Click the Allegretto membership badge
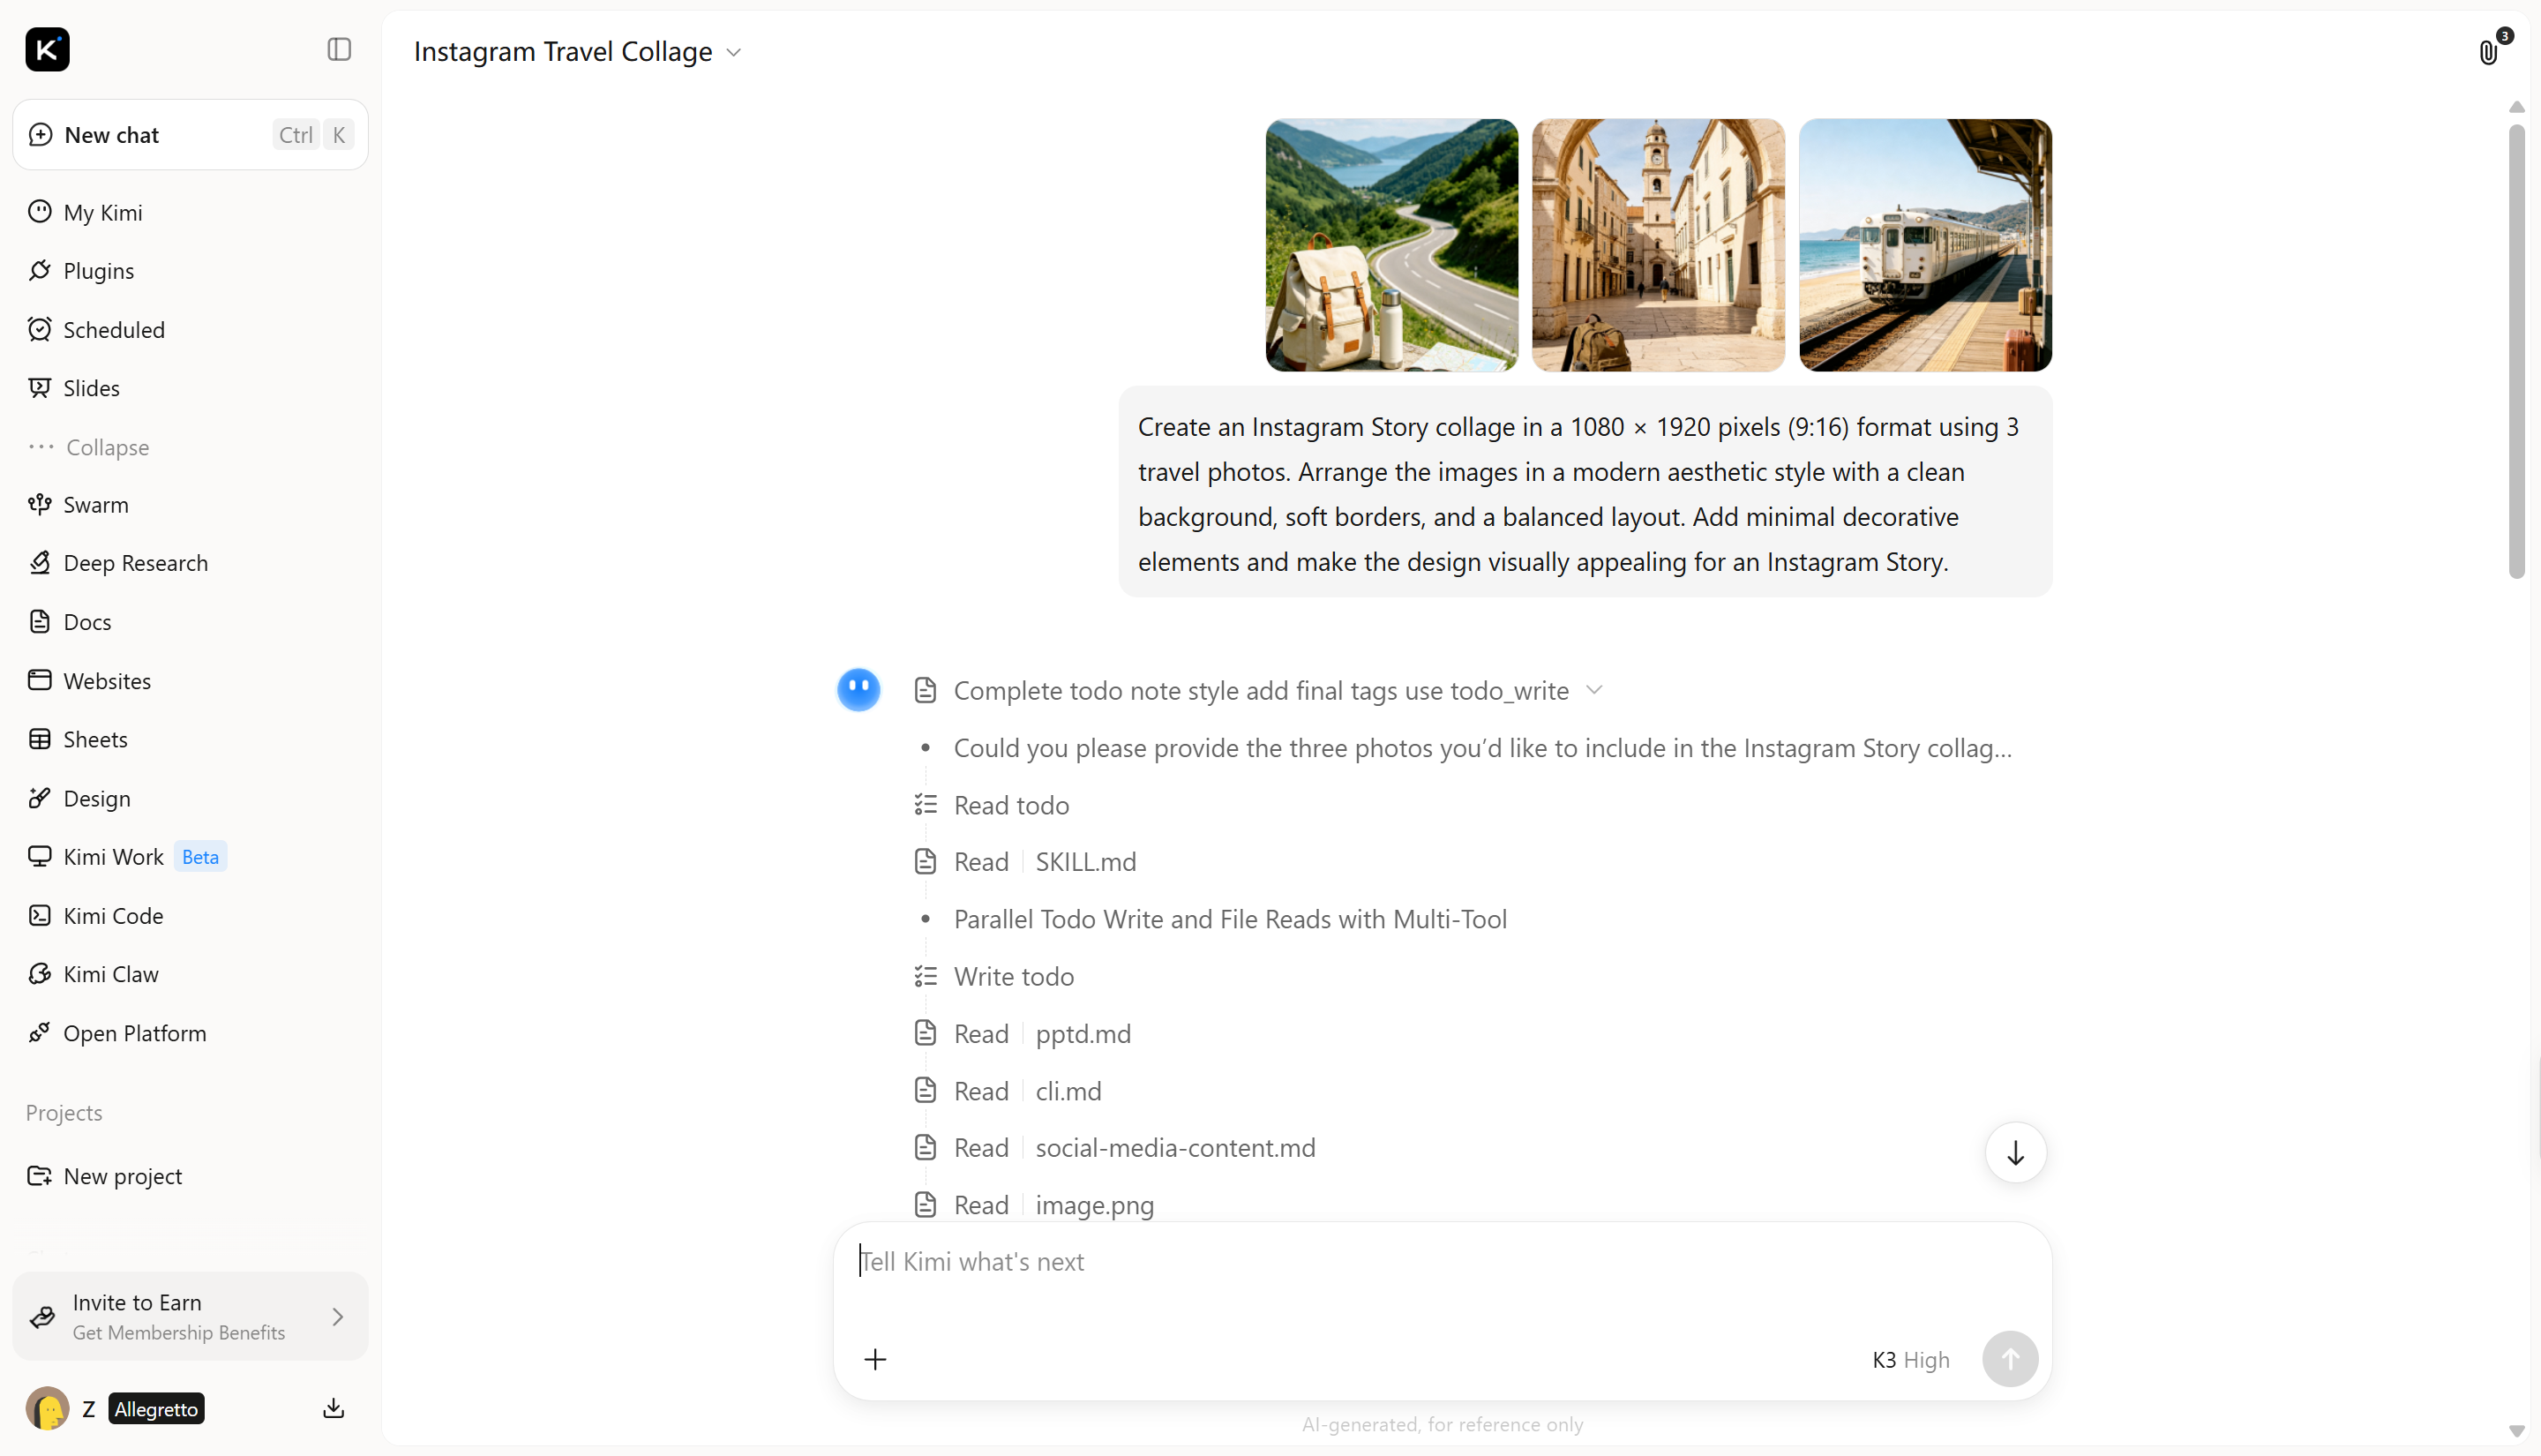Image resolution: width=2541 pixels, height=1456 pixels. 156,1409
